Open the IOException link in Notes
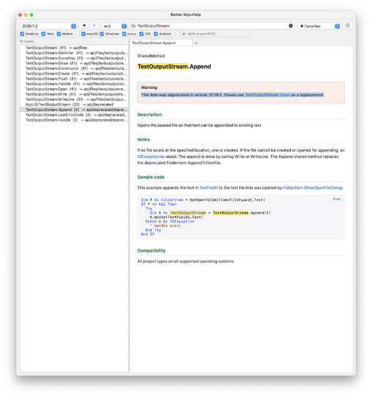372x397 pixels. [x=149, y=156]
